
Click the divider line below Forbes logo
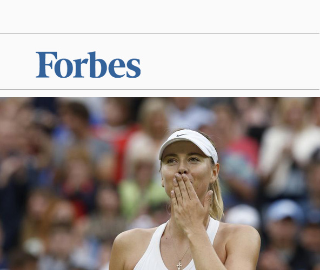(159, 89)
